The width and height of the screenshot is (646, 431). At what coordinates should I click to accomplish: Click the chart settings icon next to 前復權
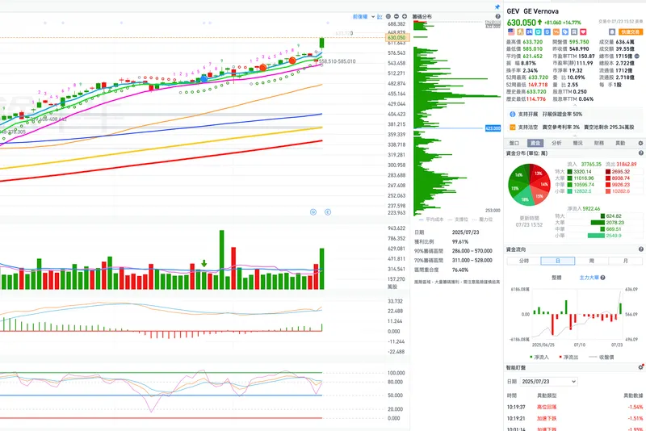point(380,16)
